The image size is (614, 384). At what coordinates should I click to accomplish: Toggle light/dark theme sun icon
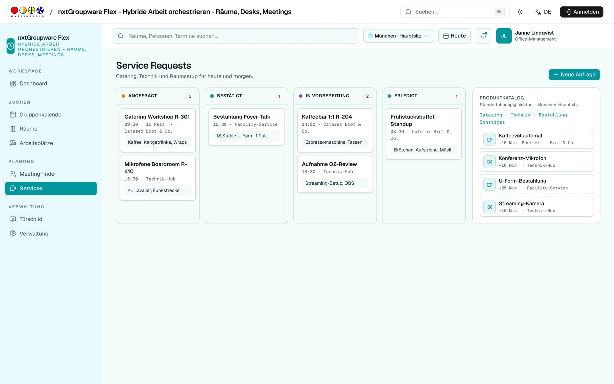[x=520, y=12]
